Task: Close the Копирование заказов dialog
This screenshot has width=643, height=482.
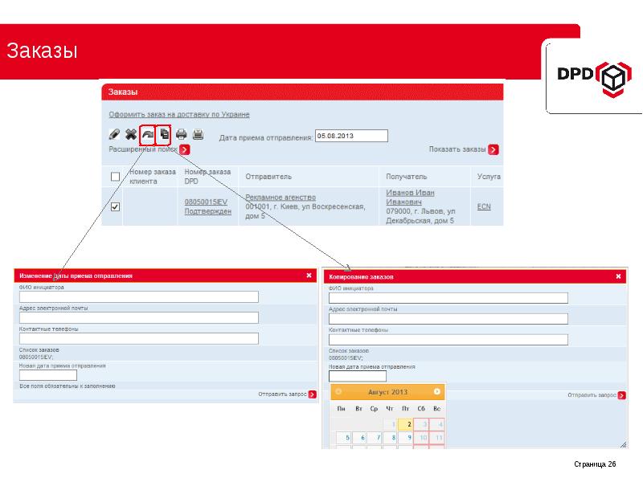Action: [618, 276]
